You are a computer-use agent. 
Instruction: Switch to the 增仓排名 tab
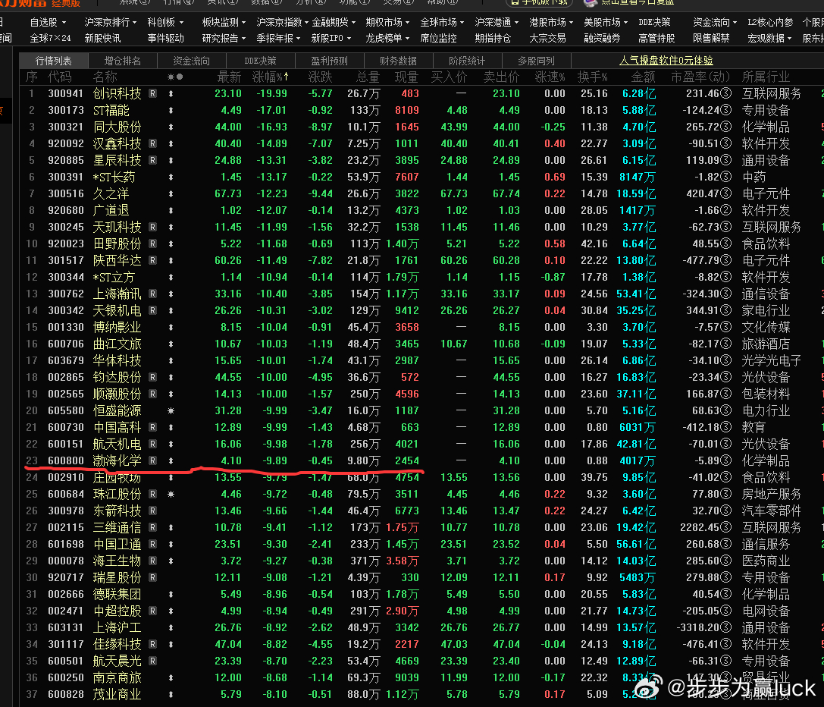pos(123,61)
